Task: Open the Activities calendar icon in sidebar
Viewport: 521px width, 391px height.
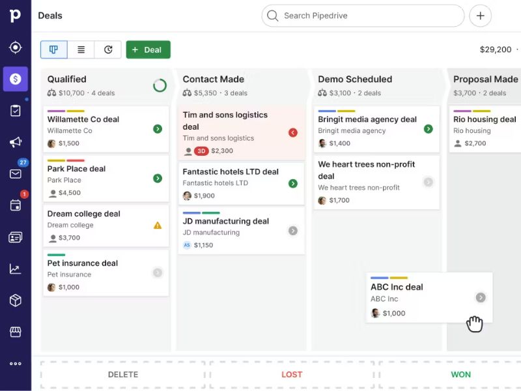Action: [x=15, y=205]
